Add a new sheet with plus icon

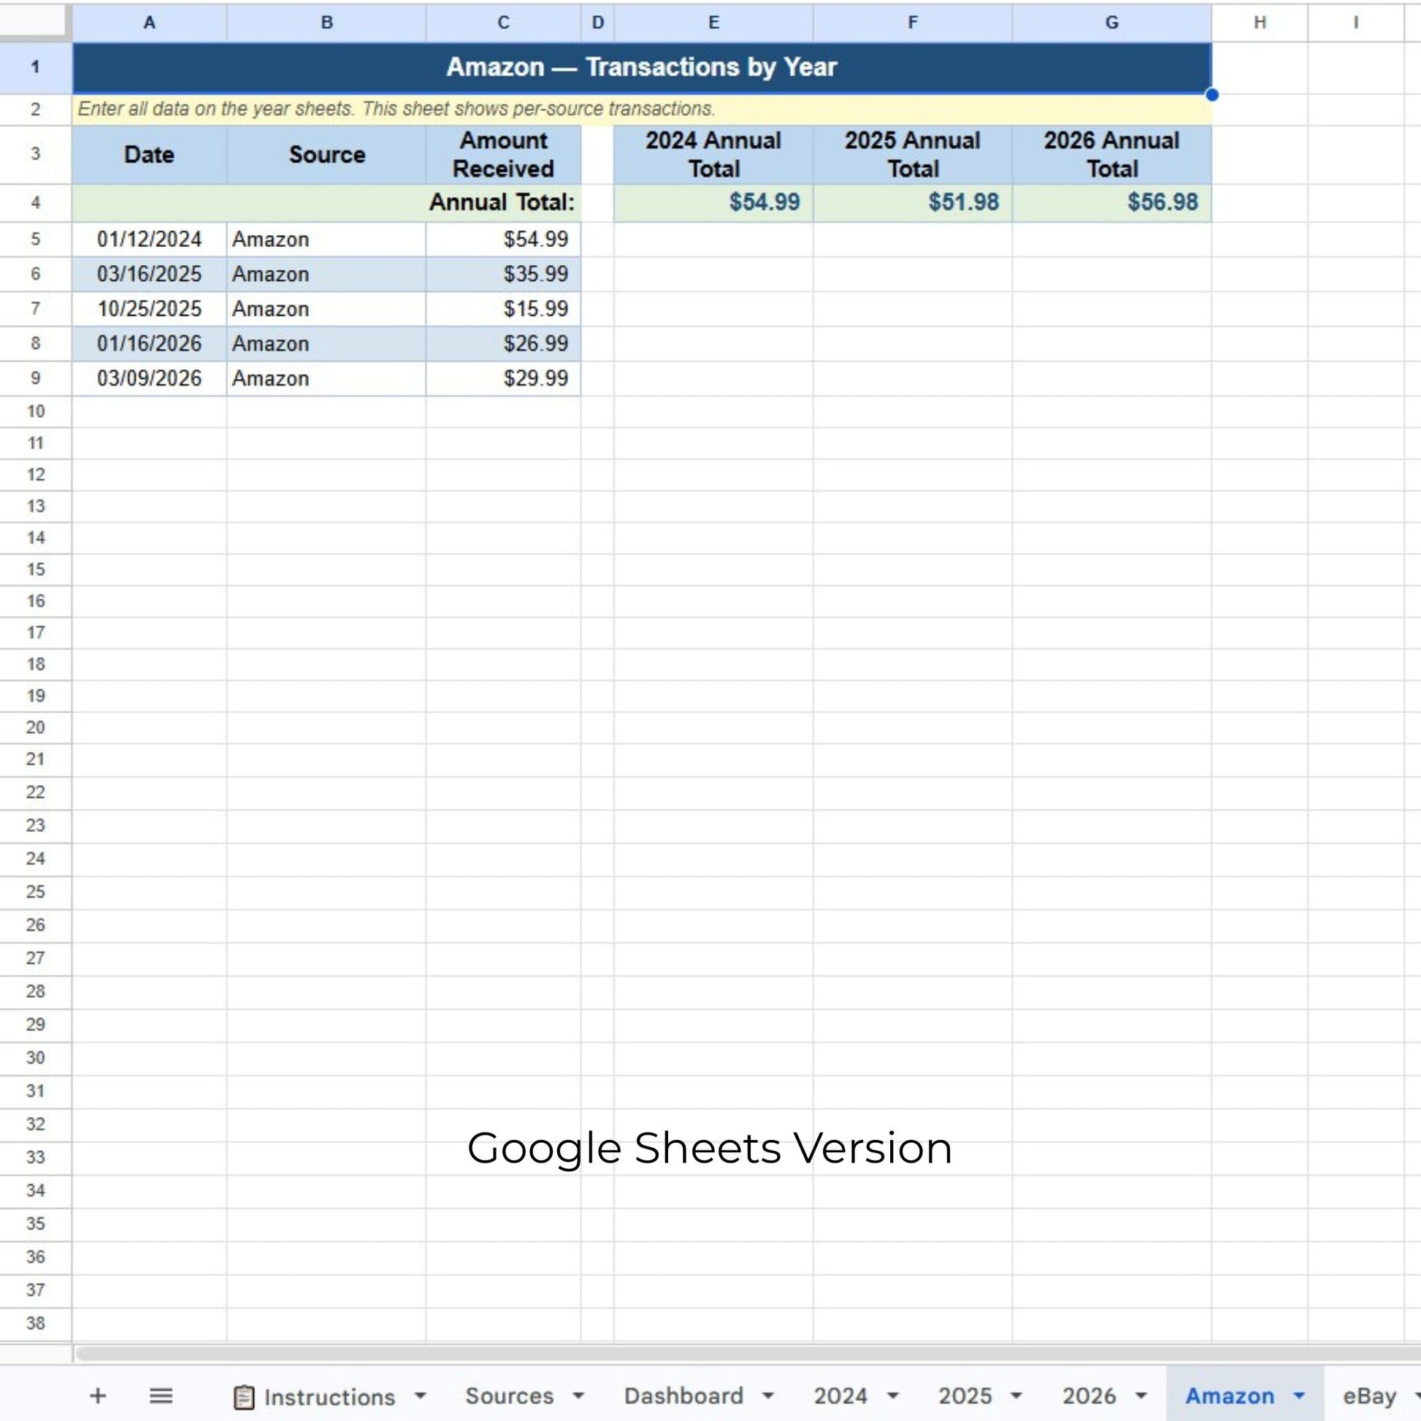(98, 1395)
